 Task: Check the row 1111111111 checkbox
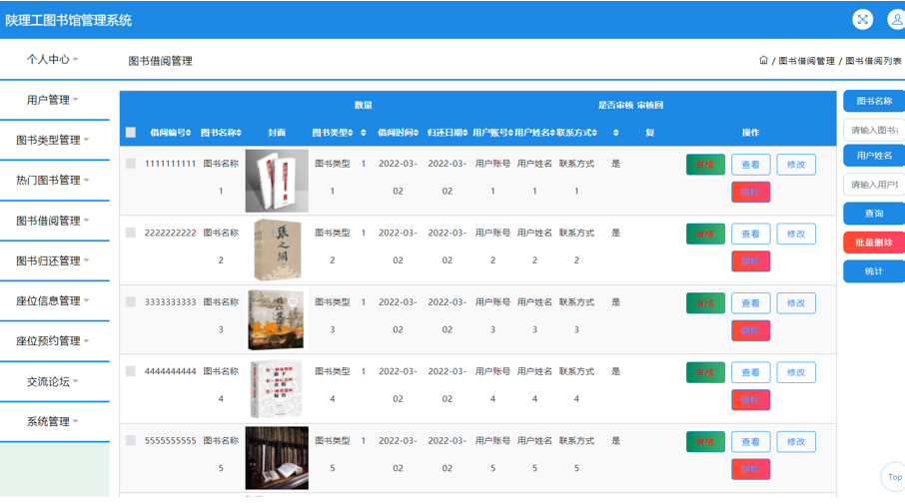pyautogui.click(x=131, y=164)
